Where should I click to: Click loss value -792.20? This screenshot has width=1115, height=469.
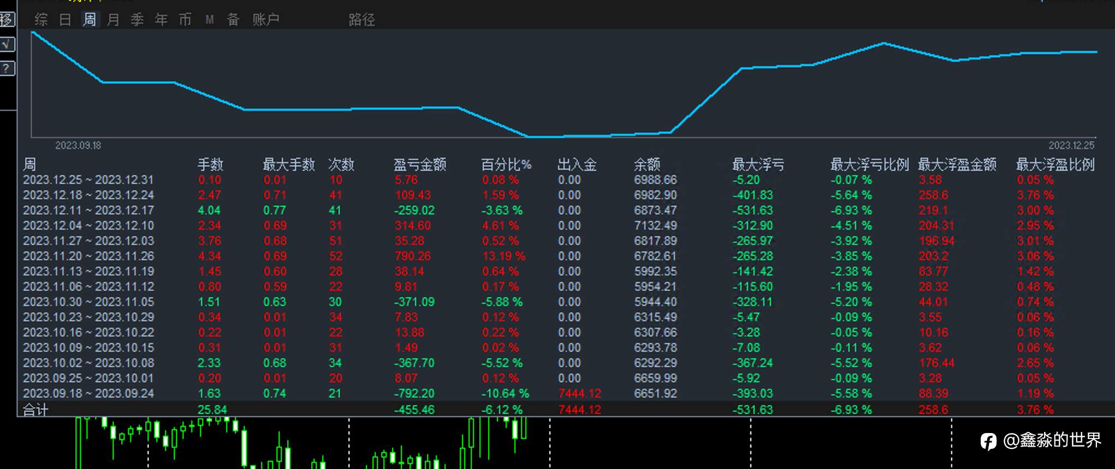414,394
